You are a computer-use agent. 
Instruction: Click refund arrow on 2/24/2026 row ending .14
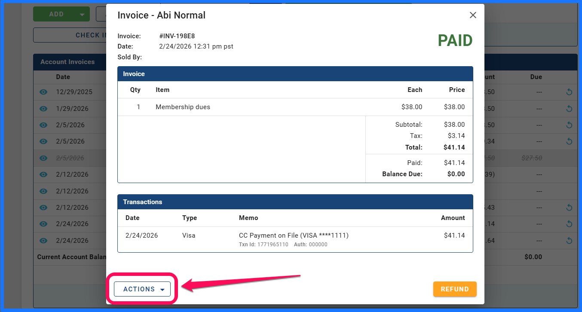click(569, 224)
